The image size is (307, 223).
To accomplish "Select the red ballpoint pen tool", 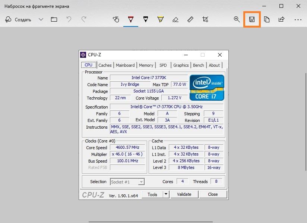I will point(131,19).
